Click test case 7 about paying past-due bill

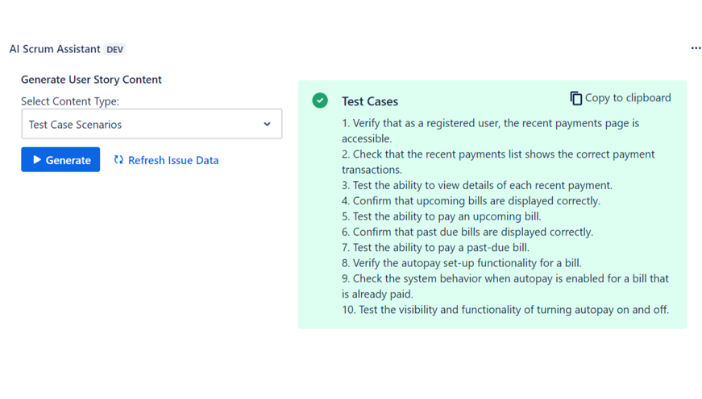tap(435, 248)
